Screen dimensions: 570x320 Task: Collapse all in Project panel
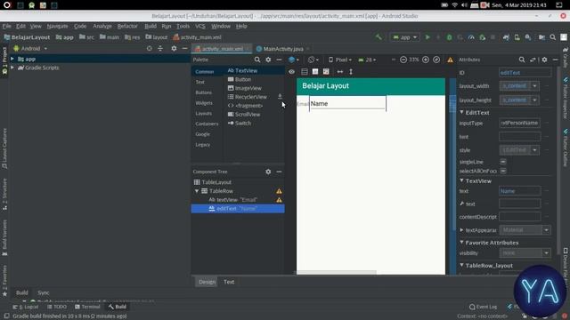160,48
